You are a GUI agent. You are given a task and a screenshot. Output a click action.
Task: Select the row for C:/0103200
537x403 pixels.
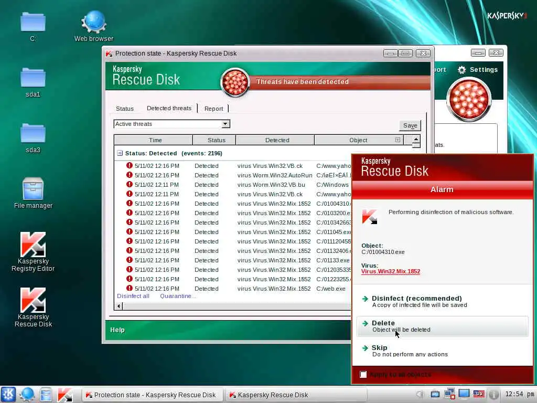(x=233, y=213)
